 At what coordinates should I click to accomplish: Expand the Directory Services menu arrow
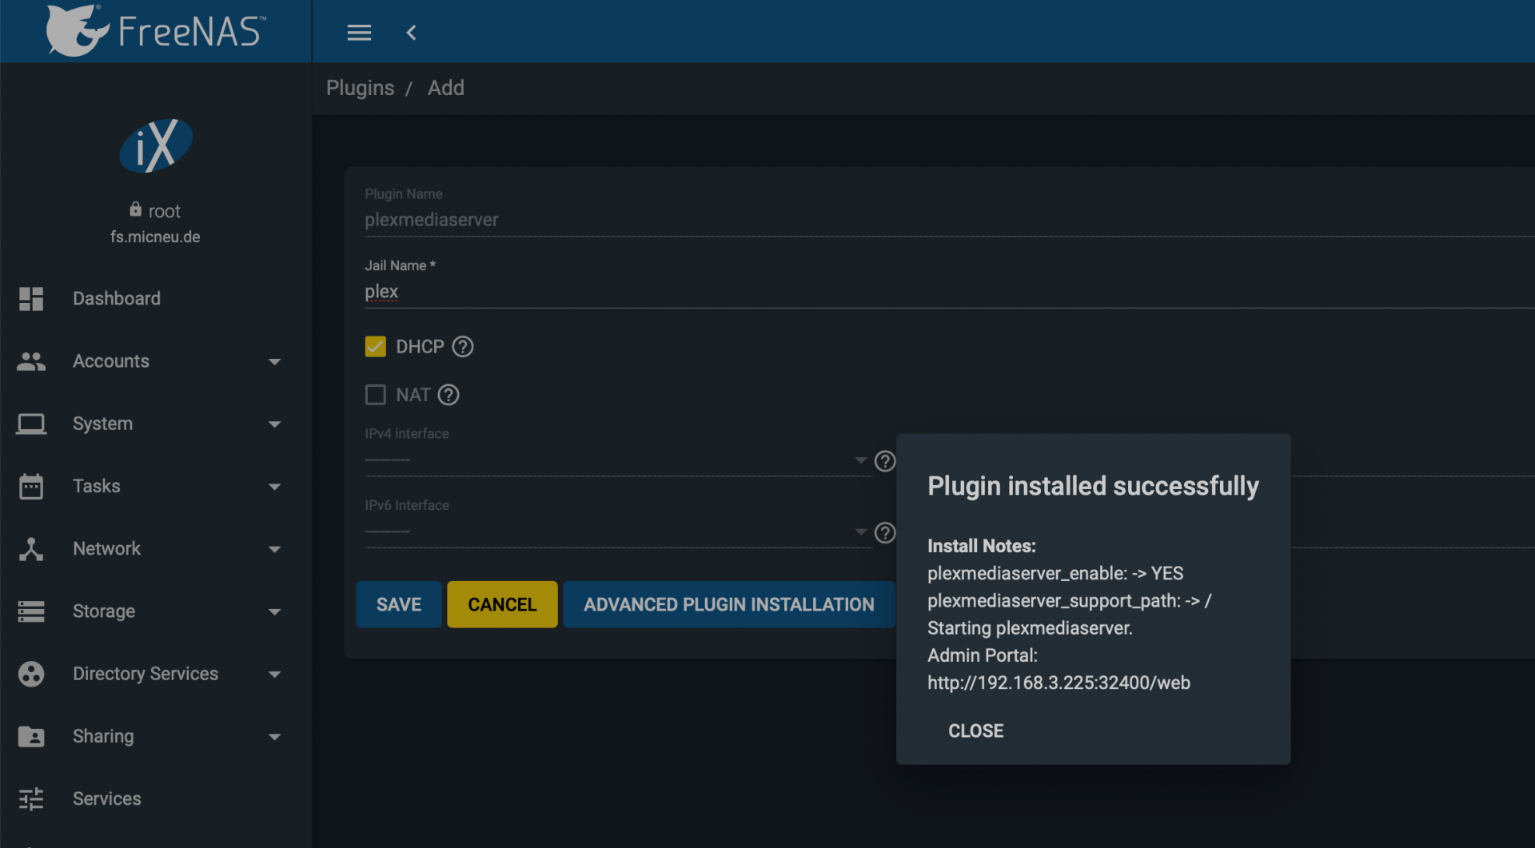tap(275, 675)
